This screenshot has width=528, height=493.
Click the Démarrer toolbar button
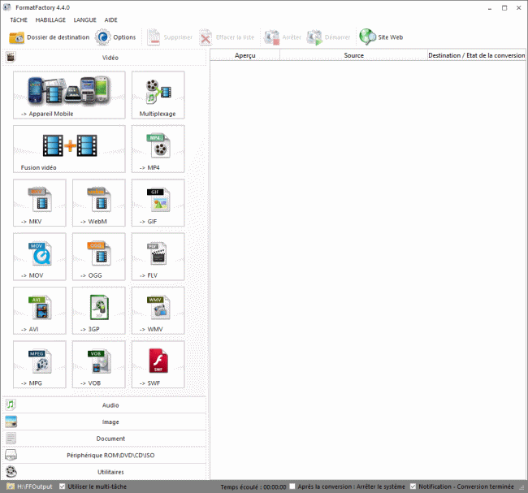click(329, 37)
